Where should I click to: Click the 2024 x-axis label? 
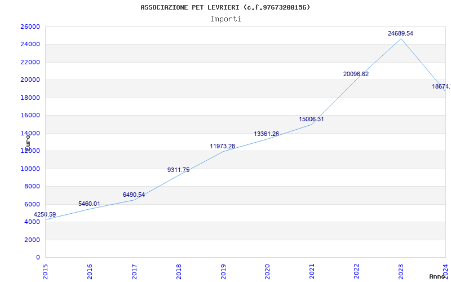(446, 272)
